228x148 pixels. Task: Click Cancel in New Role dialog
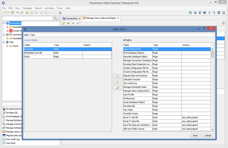click(208, 135)
